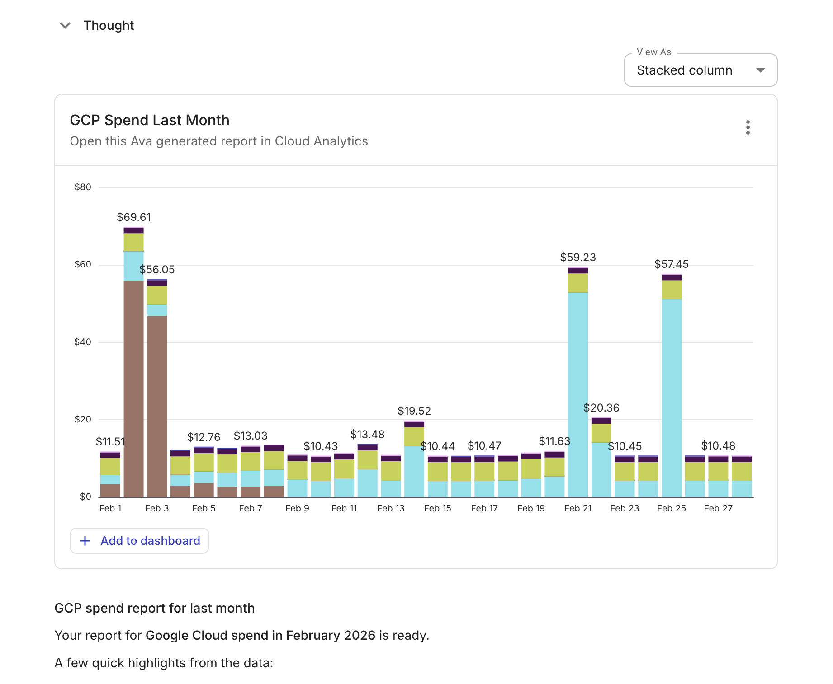
Task: Click the Add to dashboard button
Action: click(x=139, y=541)
